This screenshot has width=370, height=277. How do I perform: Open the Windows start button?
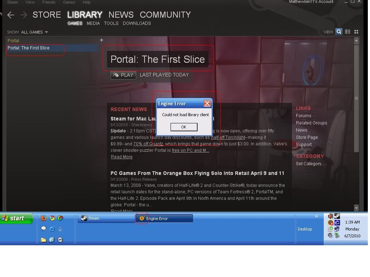click(x=17, y=218)
